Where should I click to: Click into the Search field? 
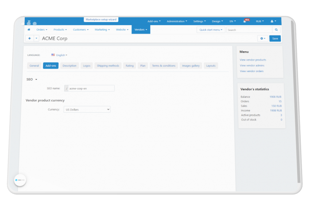tap(249, 30)
